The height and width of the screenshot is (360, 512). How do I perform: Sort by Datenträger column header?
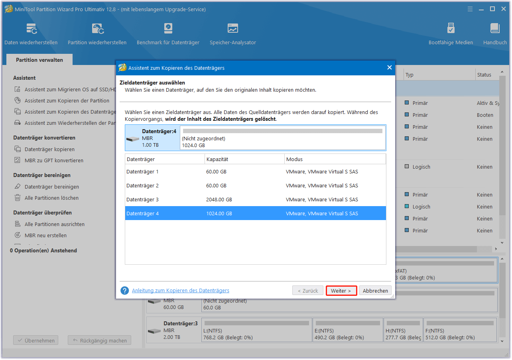click(165, 159)
